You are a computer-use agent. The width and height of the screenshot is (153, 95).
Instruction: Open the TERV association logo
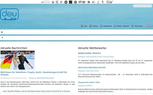coord(109,2)
